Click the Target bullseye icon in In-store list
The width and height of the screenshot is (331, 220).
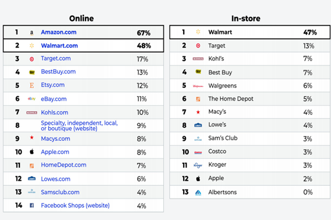[198, 46]
